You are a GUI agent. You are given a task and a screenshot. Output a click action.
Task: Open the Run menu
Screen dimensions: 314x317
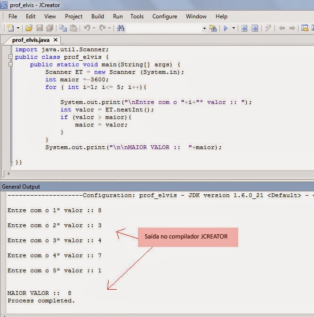click(118, 16)
